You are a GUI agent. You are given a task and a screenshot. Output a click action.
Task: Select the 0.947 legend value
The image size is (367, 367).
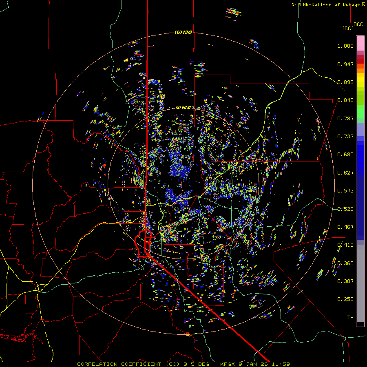[345, 64]
